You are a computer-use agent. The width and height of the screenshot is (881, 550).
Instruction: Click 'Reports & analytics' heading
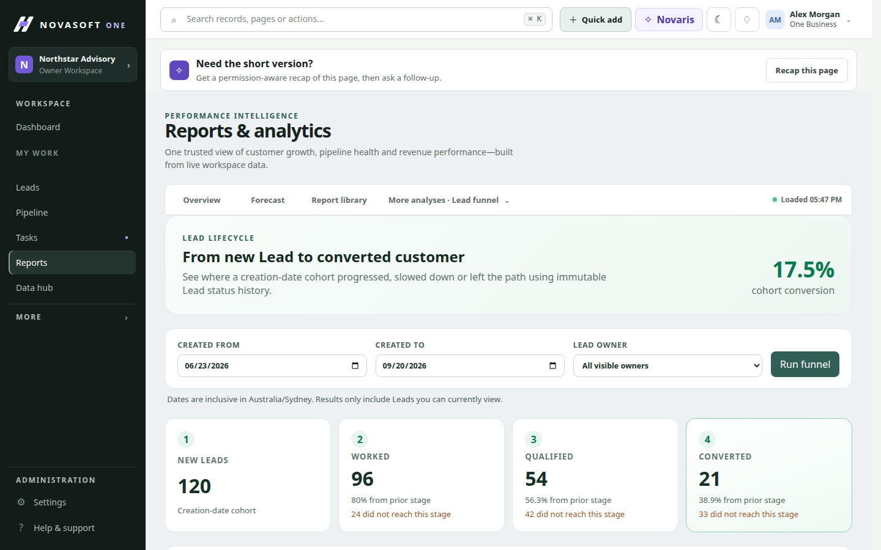pyautogui.click(x=248, y=131)
